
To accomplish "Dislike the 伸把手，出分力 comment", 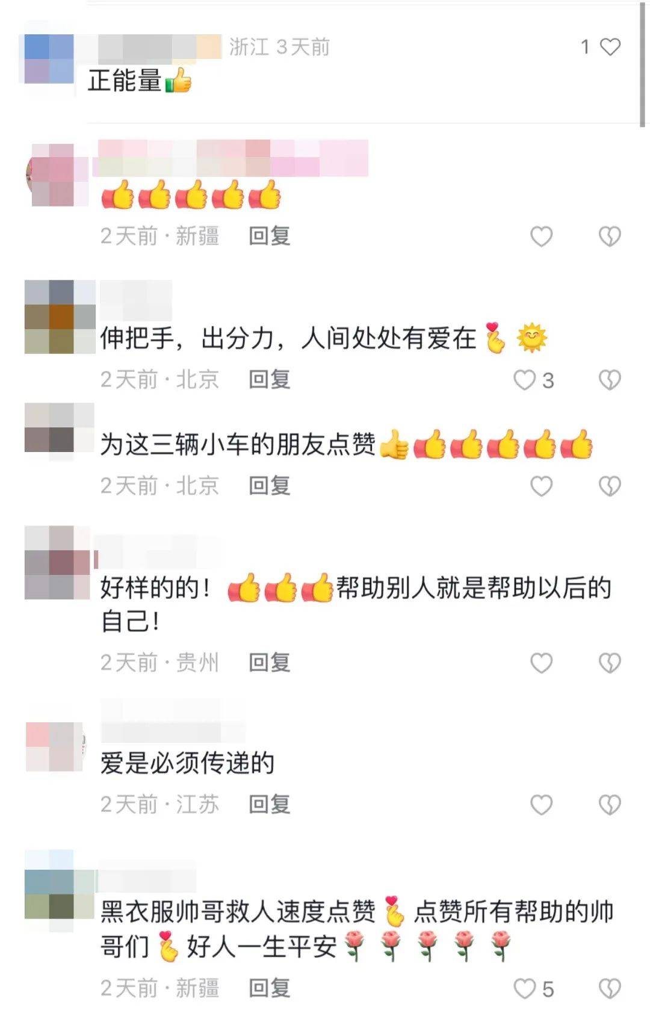I will (x=610, y=380).
